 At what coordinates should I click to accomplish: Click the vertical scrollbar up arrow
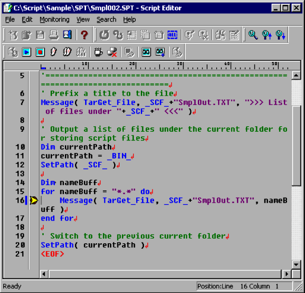coord(296,76)
